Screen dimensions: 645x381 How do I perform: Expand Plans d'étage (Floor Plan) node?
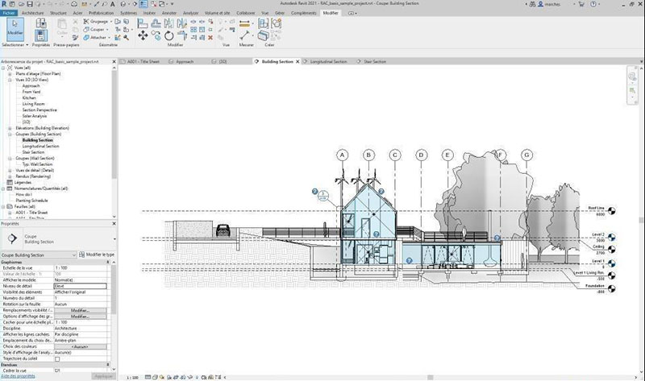point(10,73)
